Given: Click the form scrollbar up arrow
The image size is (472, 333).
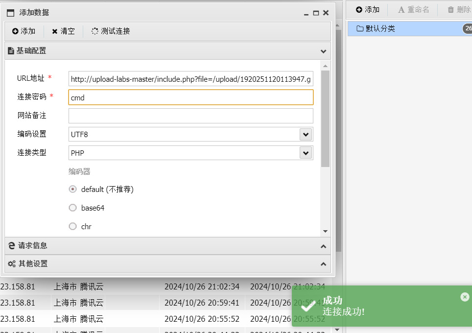Looking at the screenshot, I should [x=325, y=66].
